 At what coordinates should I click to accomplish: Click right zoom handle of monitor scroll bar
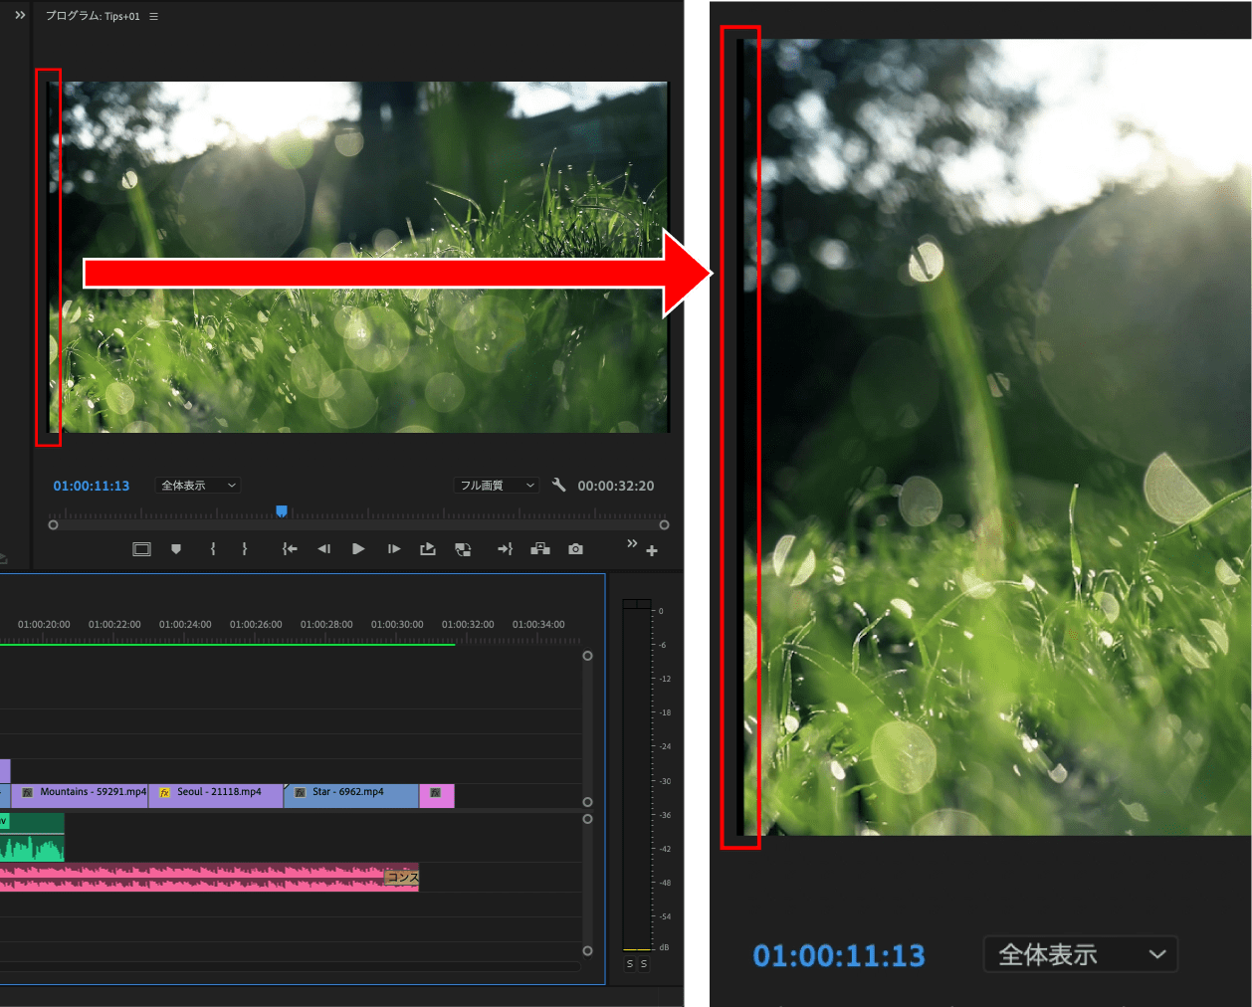[664, 524]
